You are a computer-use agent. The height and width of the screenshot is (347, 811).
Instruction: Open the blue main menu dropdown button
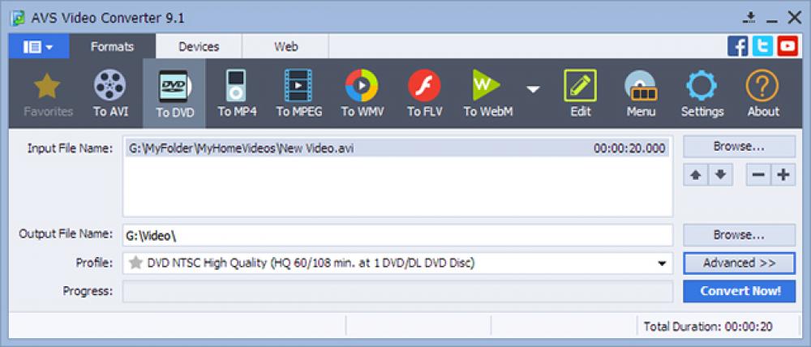(39, 46)
